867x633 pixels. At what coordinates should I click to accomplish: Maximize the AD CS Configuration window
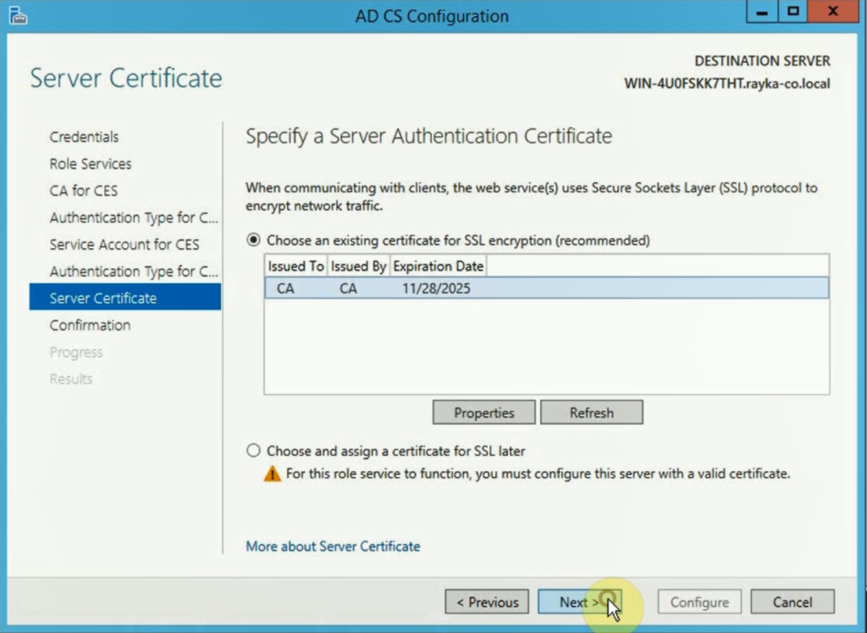[792, 12]
